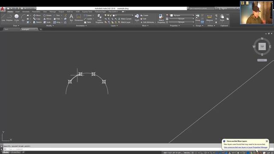
Task: Click the Trim tool
Action: tap(57, 15)
